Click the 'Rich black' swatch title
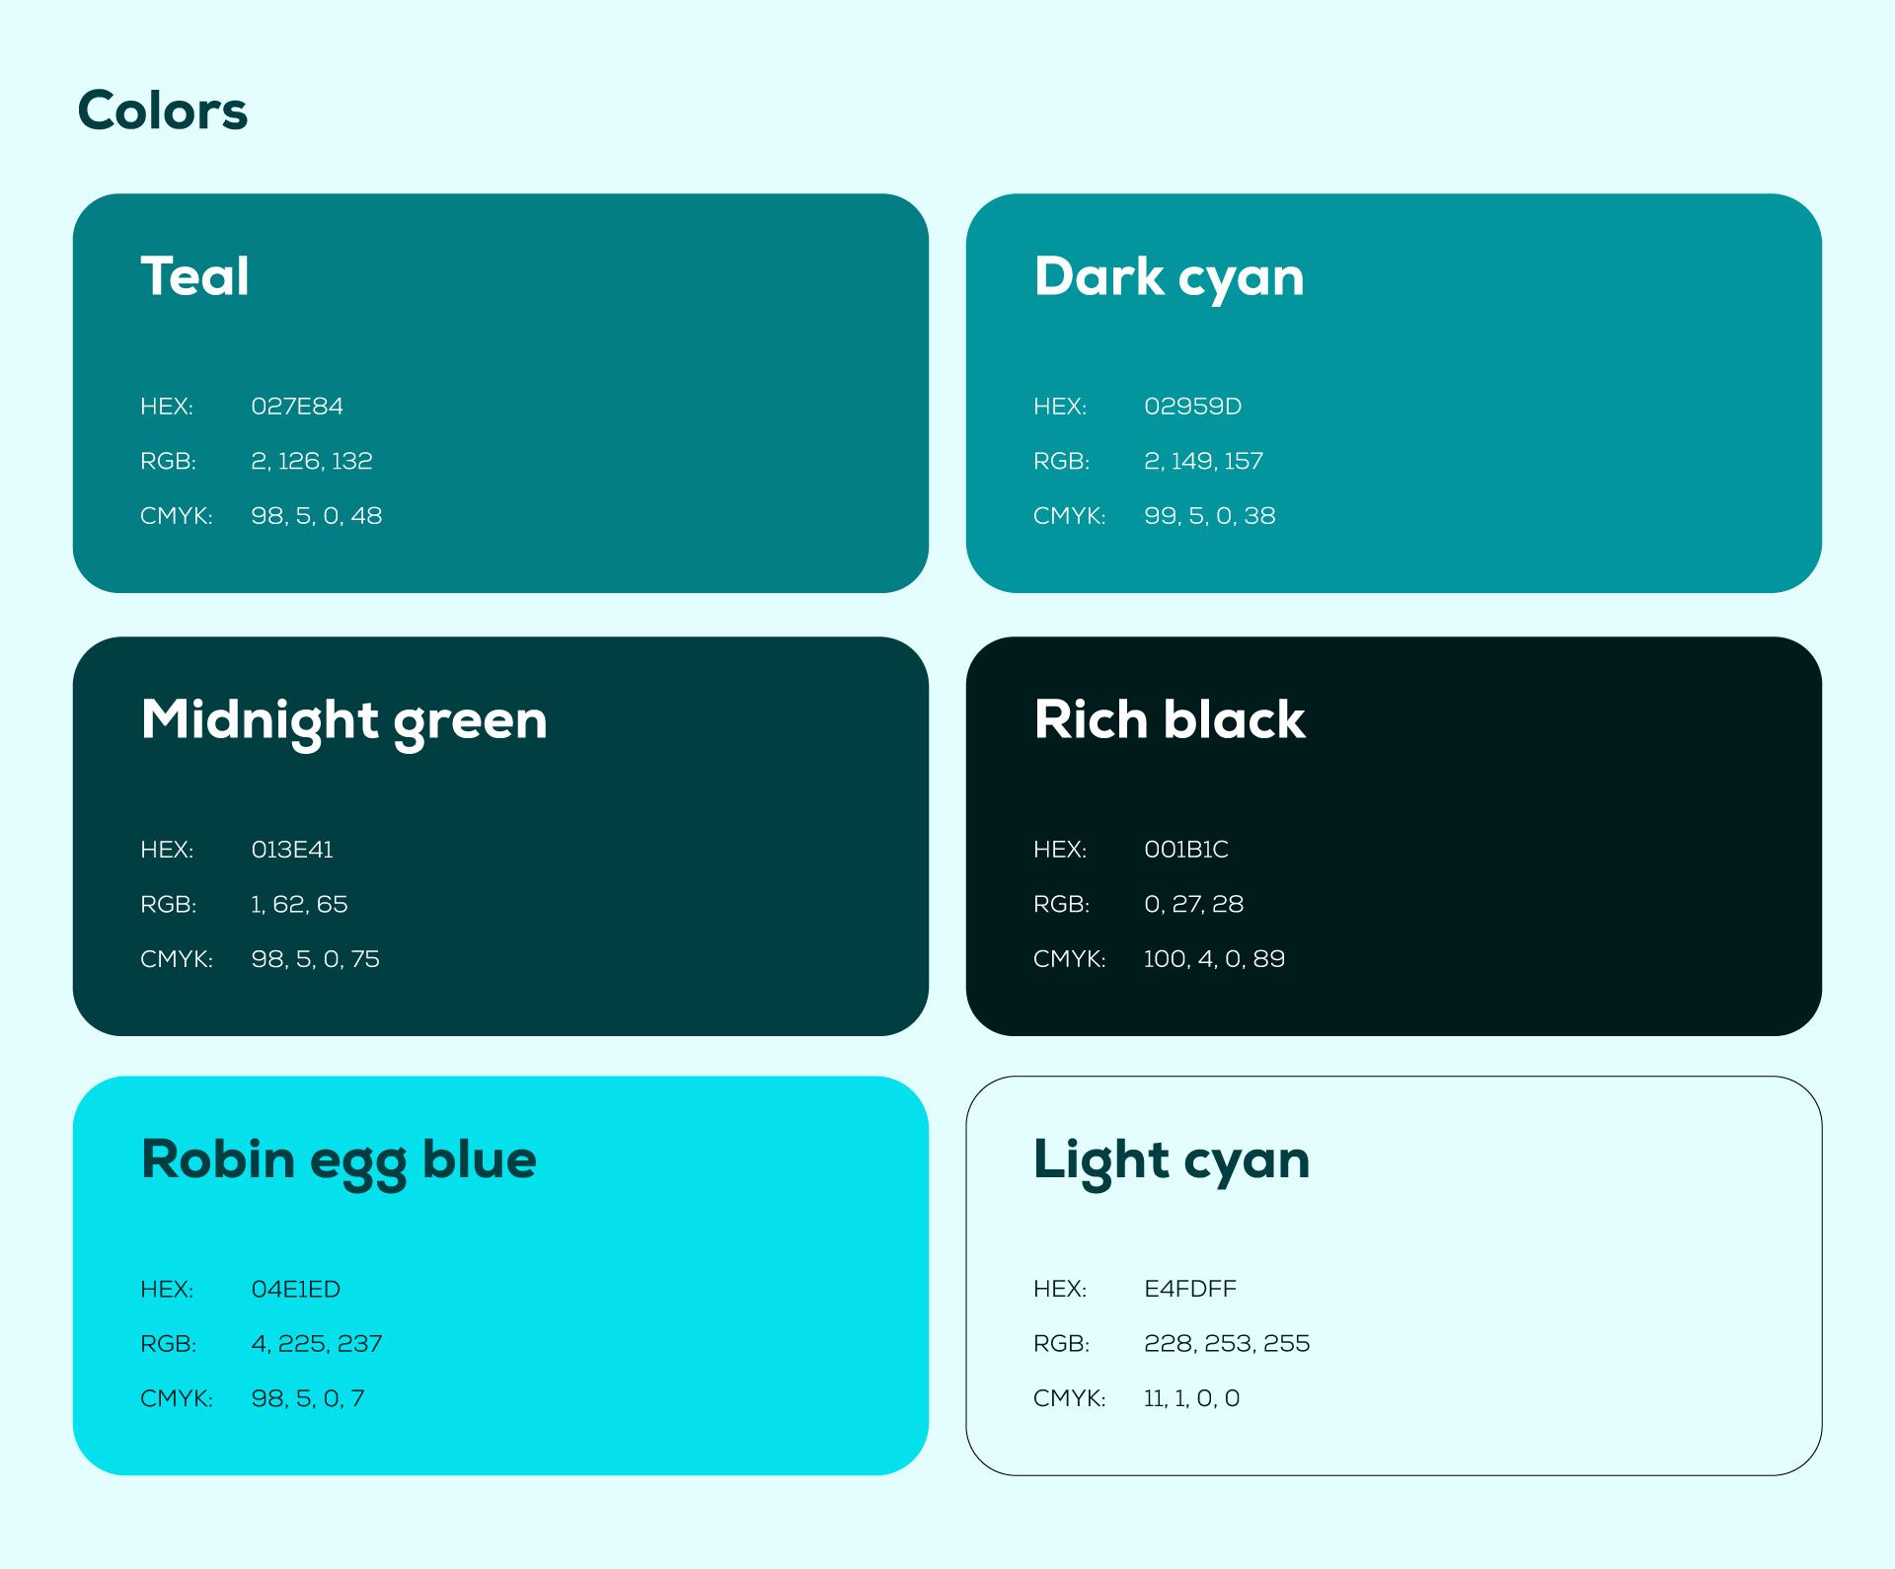The height and width of the screenshot is (1569, 1895). click(x=1170, y=719)
